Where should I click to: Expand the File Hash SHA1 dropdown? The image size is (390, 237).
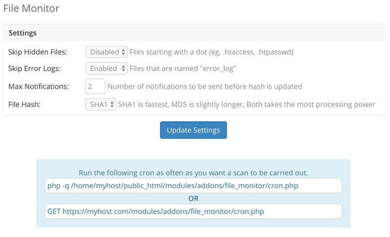[100, 104]
